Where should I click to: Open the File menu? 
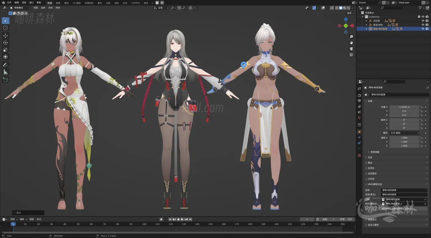9,3
